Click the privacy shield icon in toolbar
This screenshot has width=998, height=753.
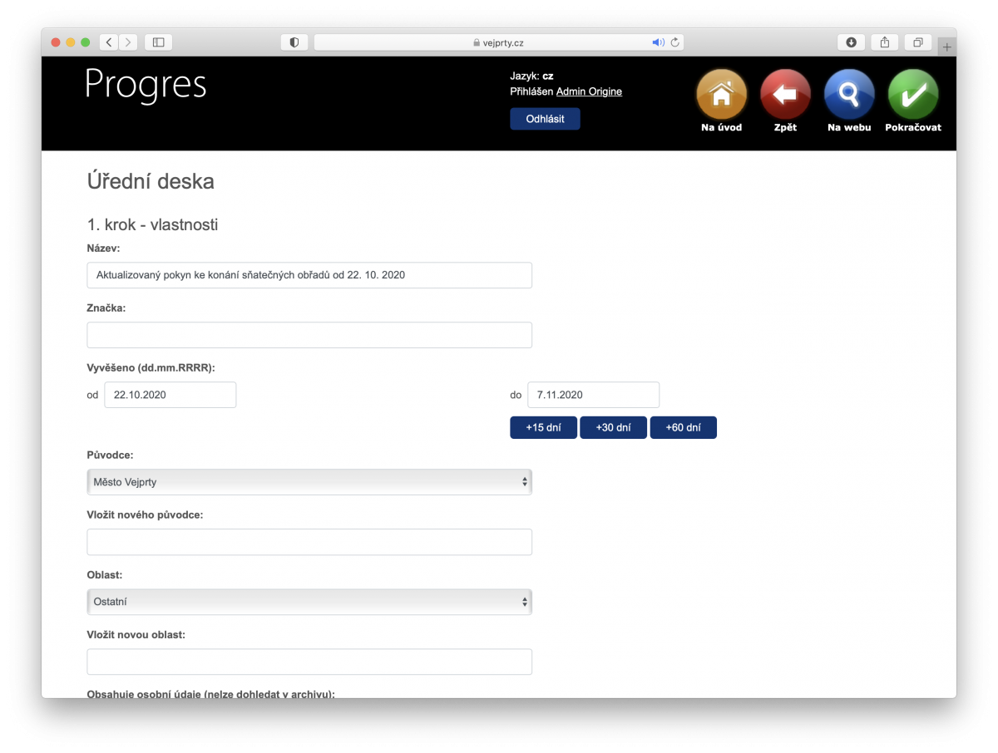[x=294, y=42]
